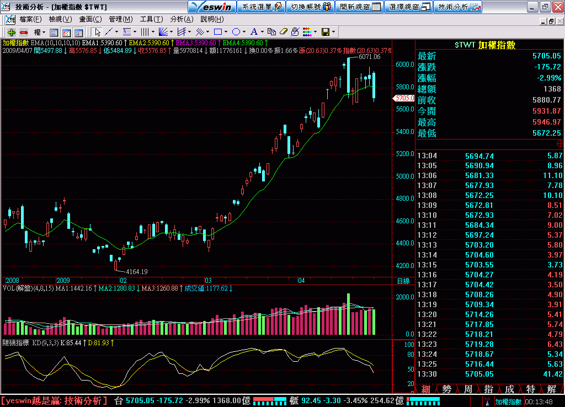Open the 權 adjustment dropdown

click(x=39, y=33)
